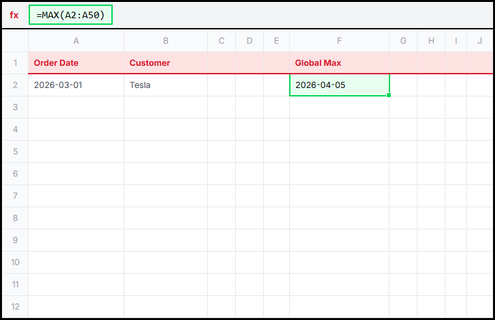
Task: Select column B header
Action: tap(165, 41)
